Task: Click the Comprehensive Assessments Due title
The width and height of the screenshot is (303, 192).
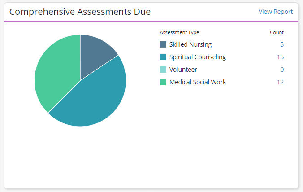Action: pyautogui.click(x=80, y=12)
